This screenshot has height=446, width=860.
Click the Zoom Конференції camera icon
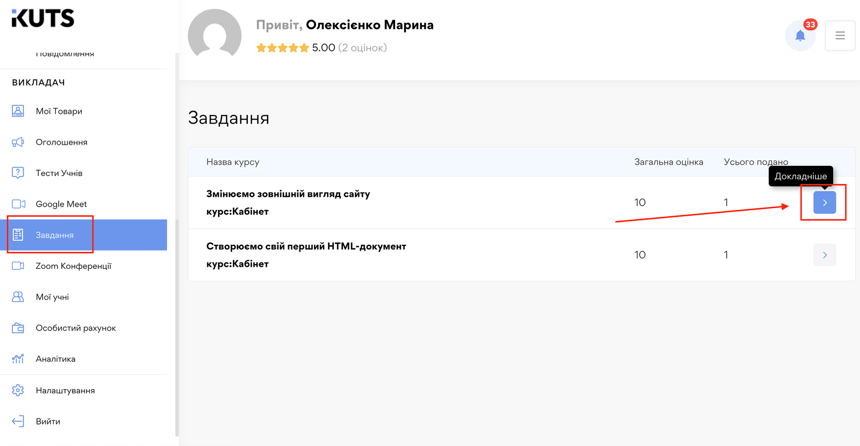click(x=18, y=266)
